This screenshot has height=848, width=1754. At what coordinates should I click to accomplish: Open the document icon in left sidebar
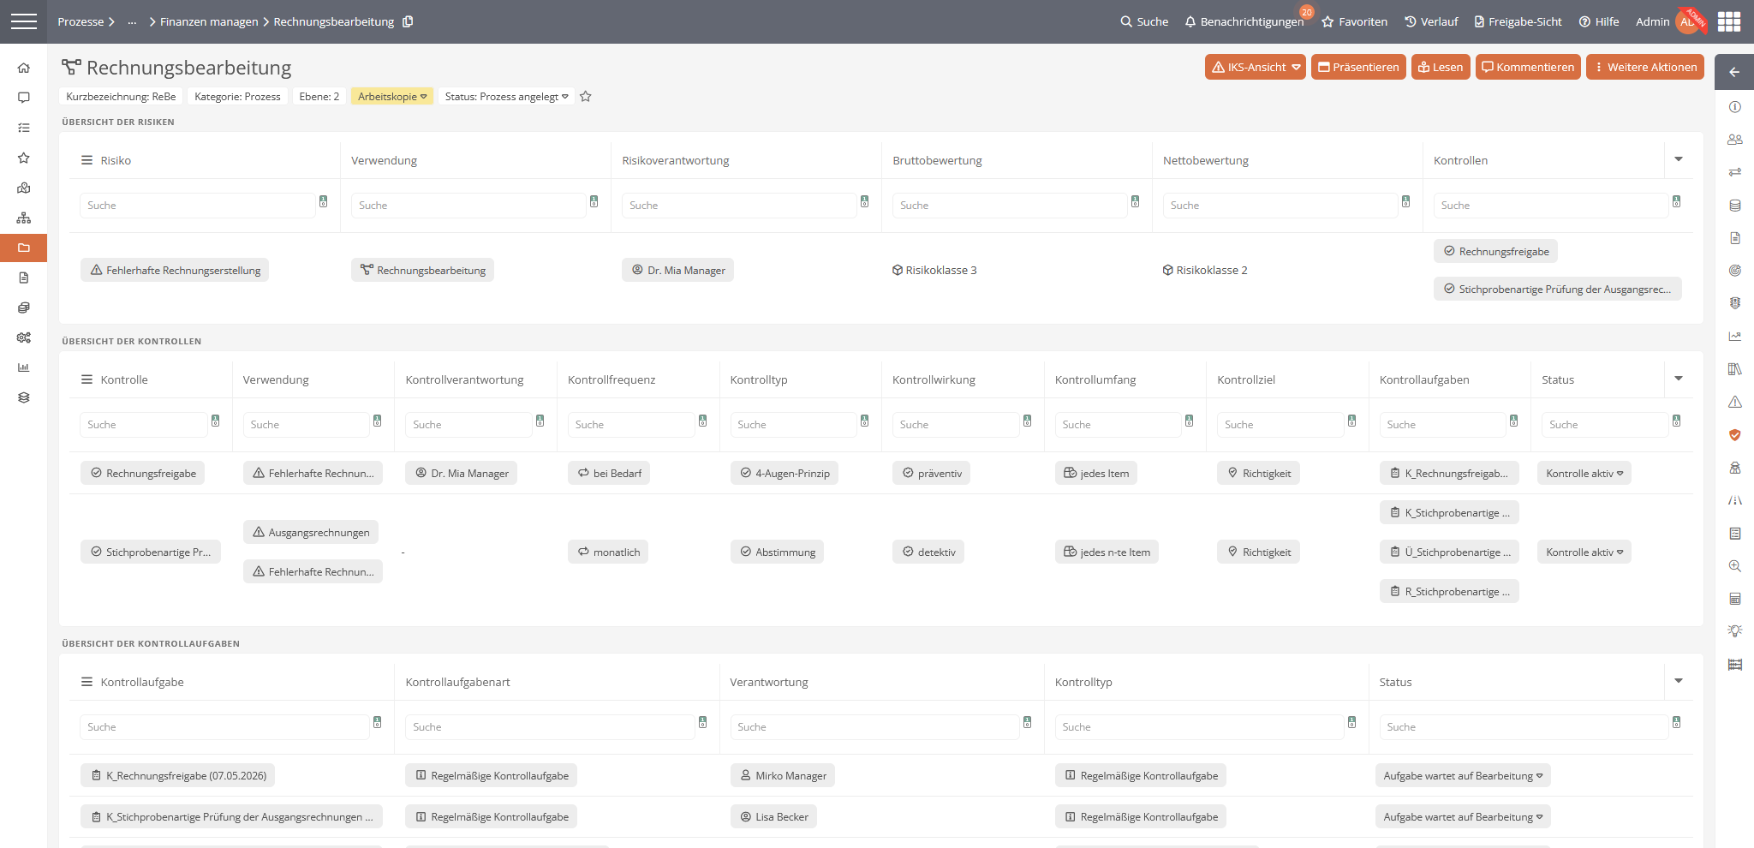24,278
